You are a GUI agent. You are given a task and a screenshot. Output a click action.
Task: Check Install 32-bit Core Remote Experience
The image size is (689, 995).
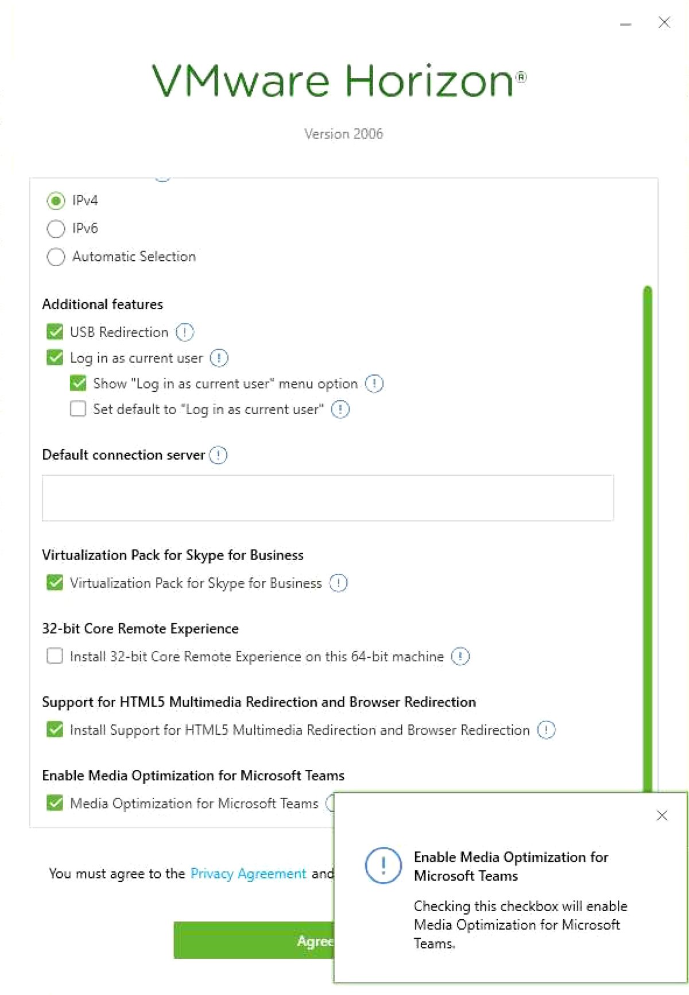(55, 655)
